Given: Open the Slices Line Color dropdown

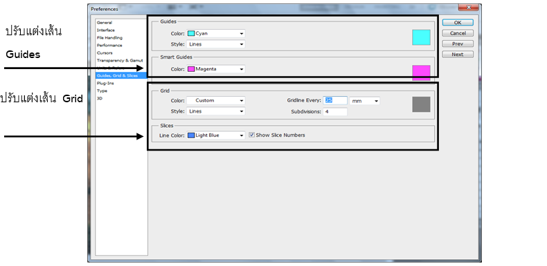Looking at the screenshot, I should pyautogui.click(x=216, y=135).
